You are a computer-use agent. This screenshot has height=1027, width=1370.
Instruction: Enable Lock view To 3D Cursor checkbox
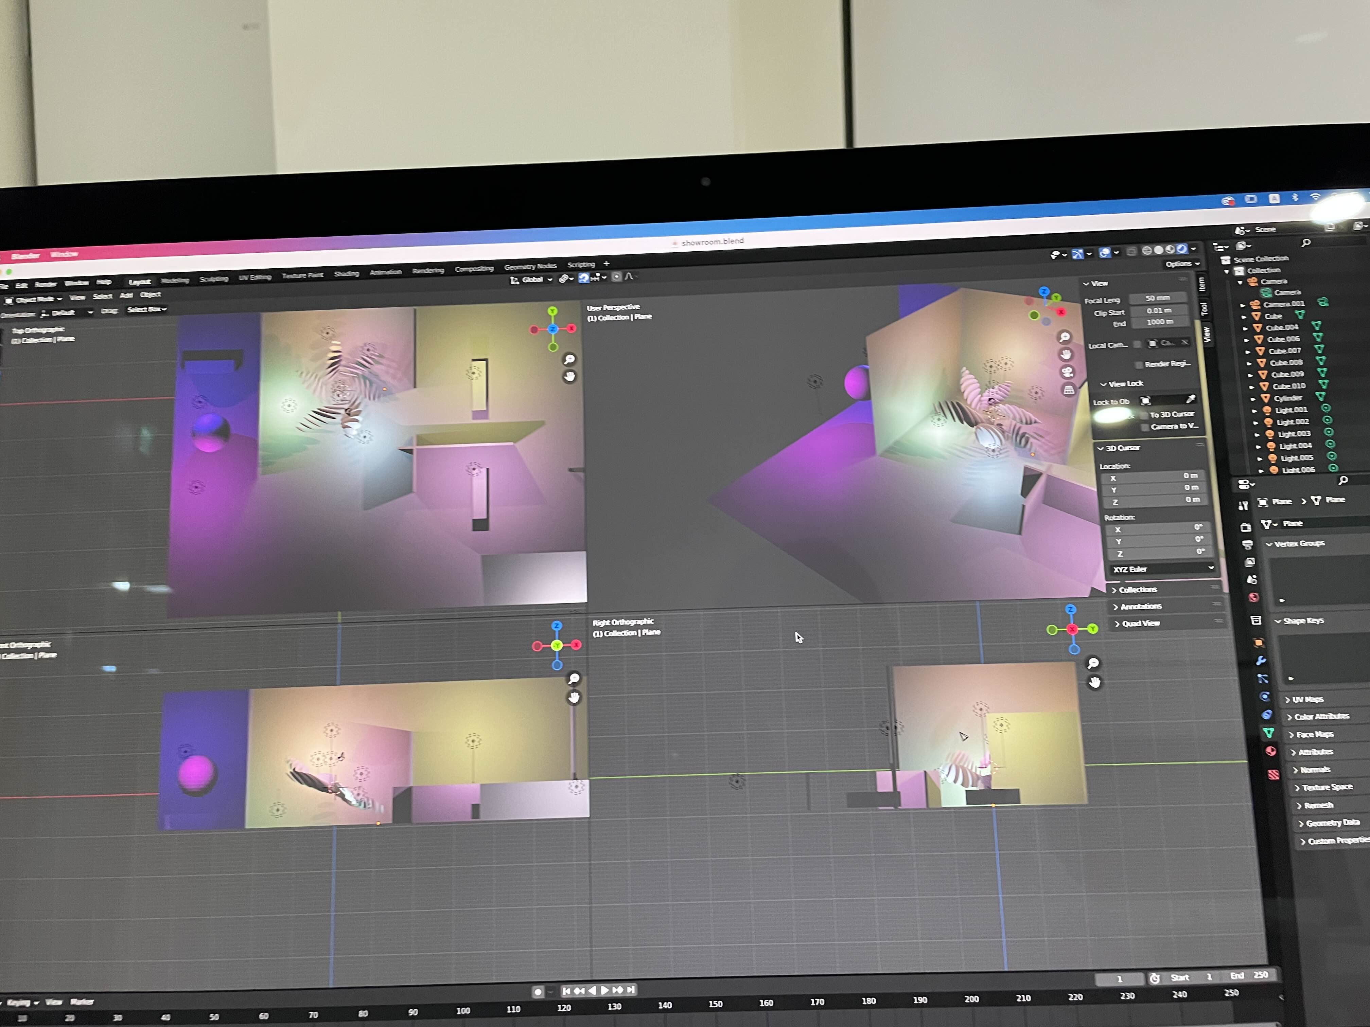pos(1143,415)
